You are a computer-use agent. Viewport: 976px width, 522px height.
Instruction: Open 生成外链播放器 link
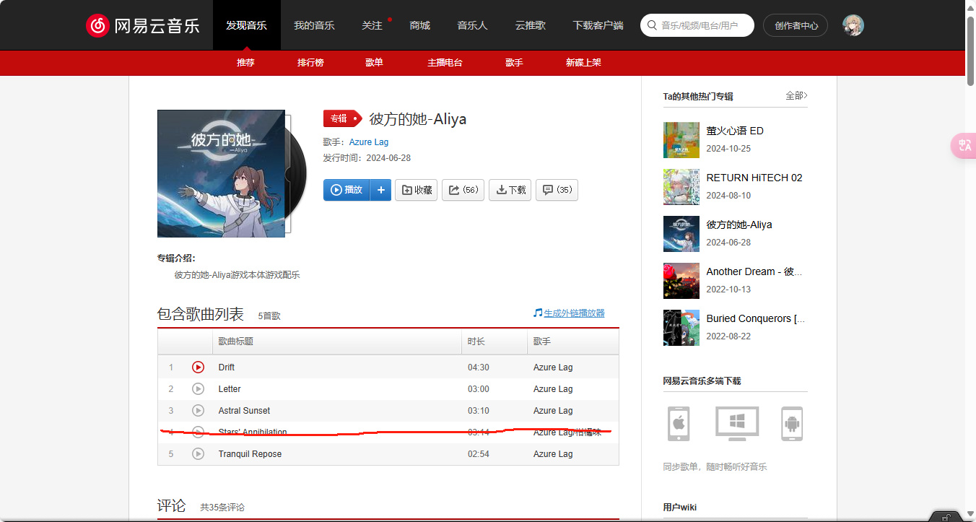point(574,313)
